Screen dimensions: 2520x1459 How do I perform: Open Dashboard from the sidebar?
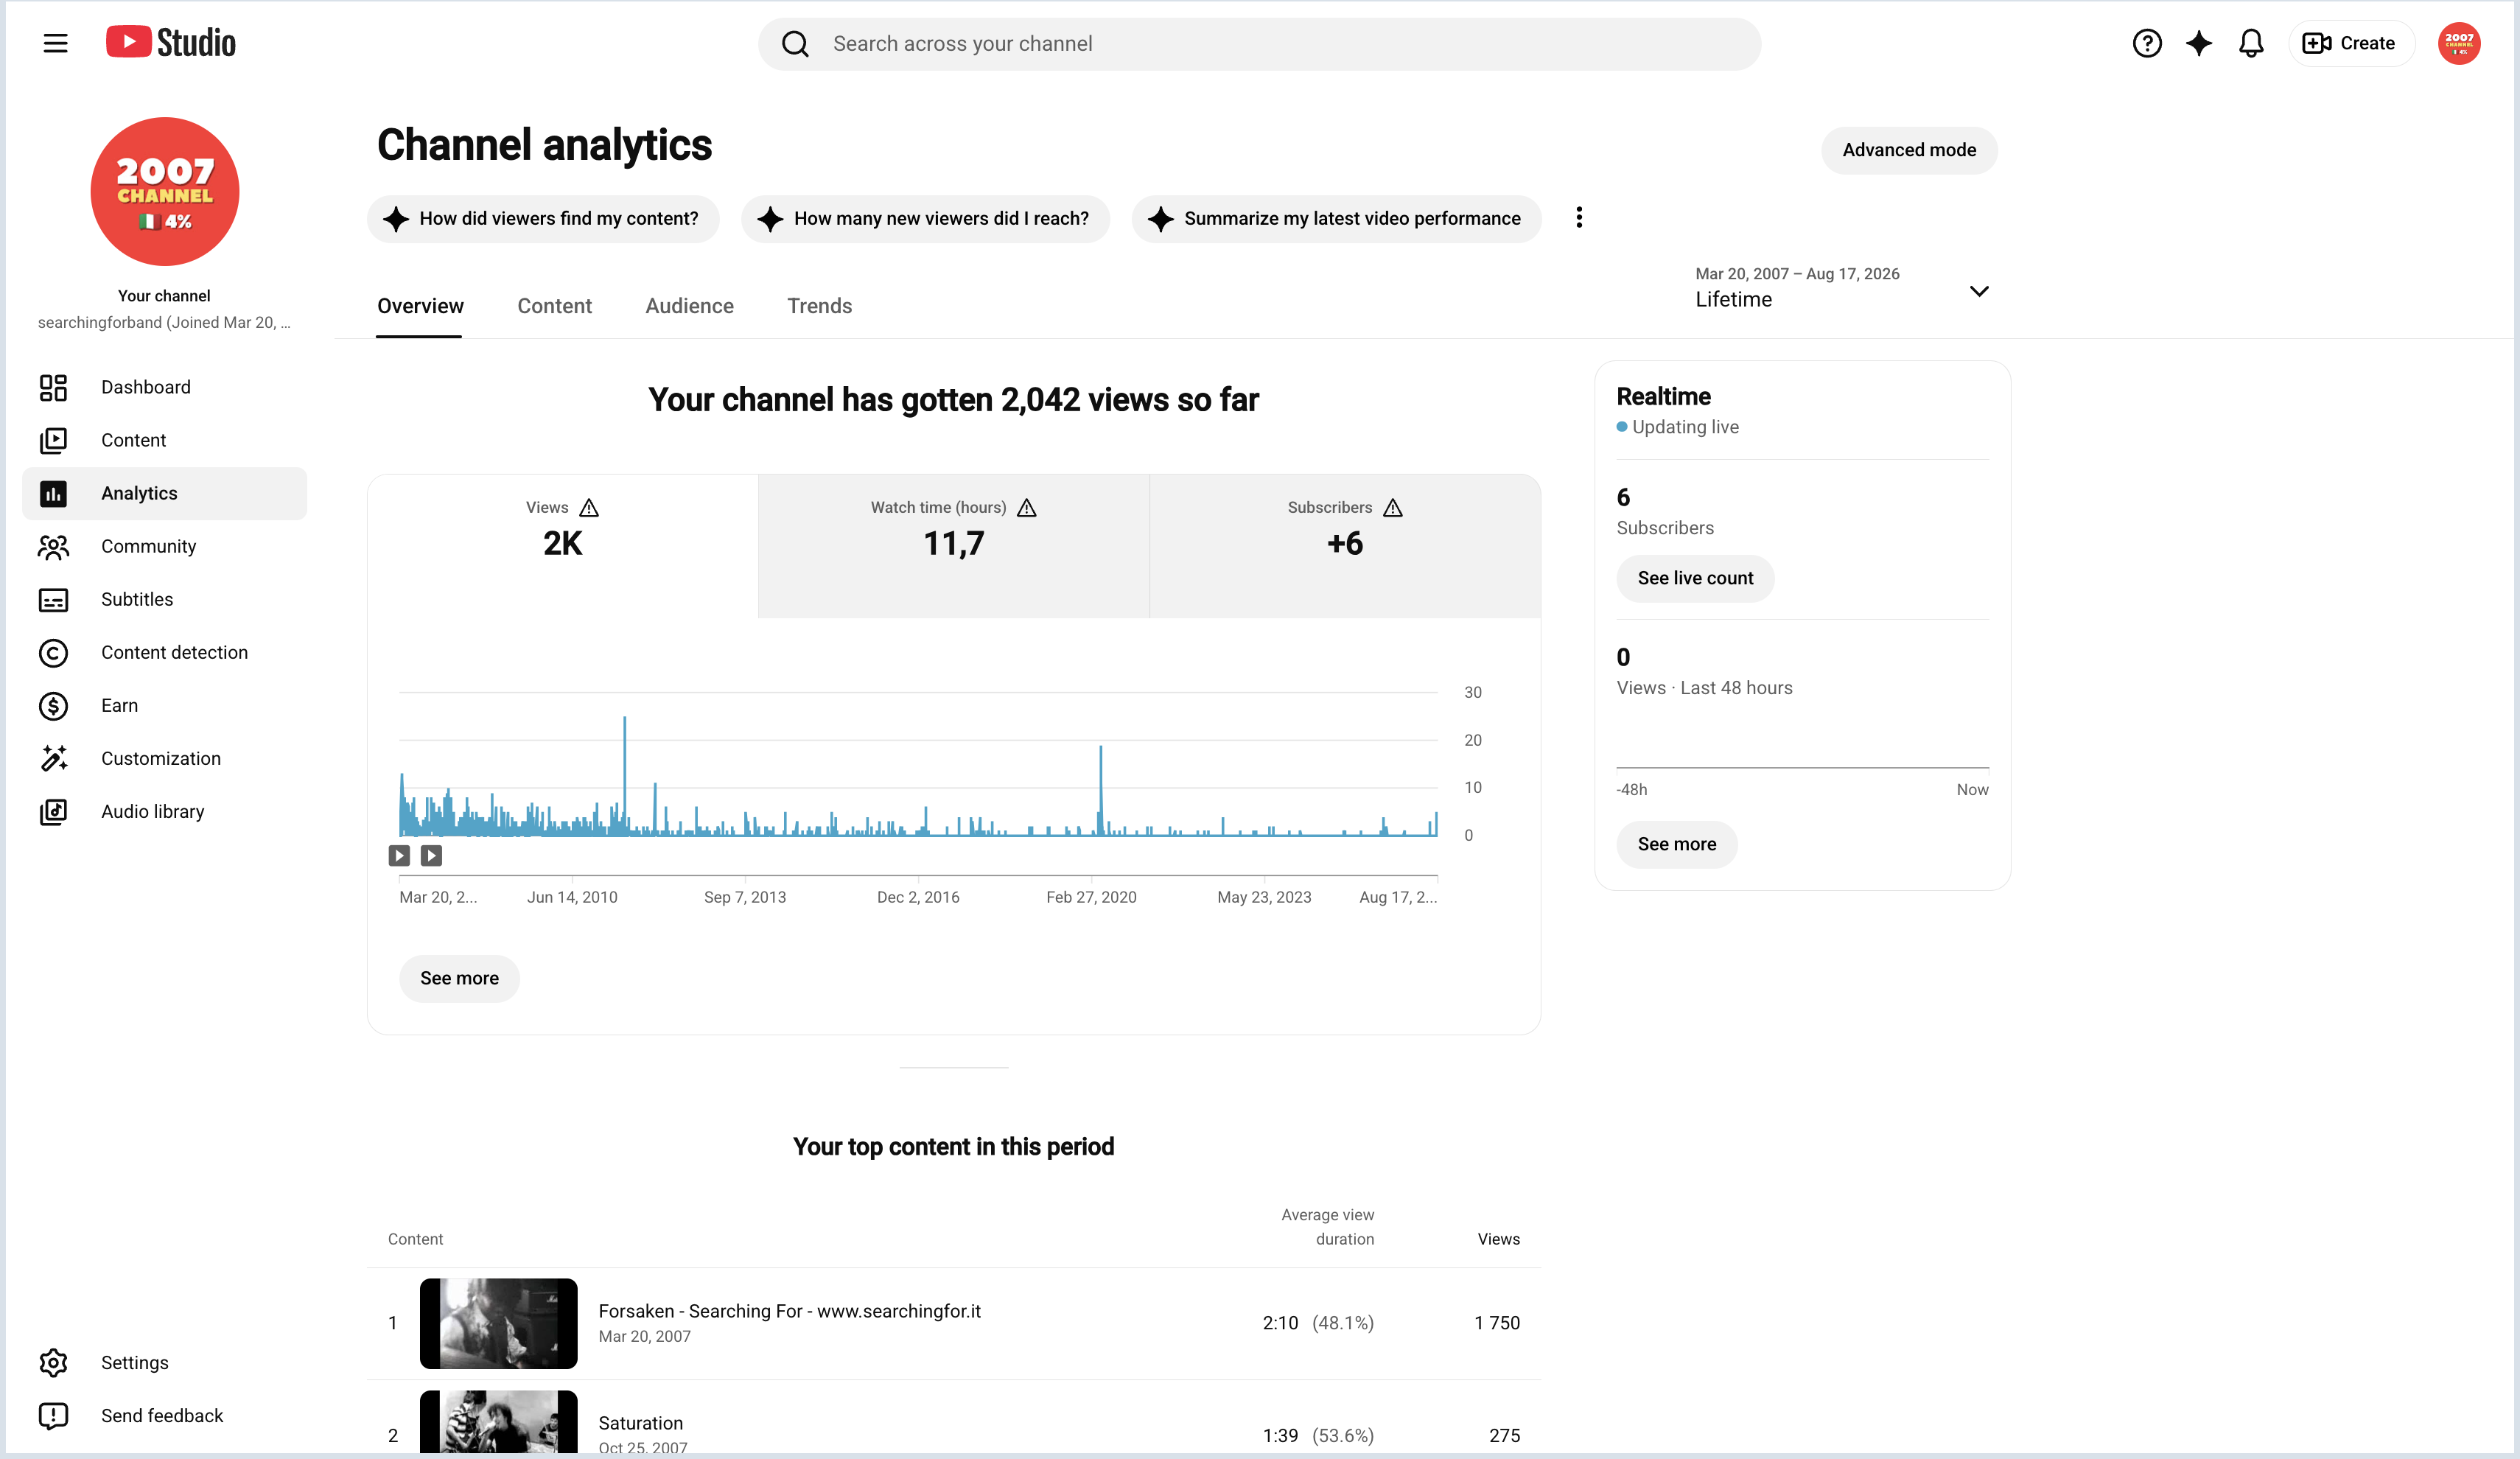click(165, 387)
